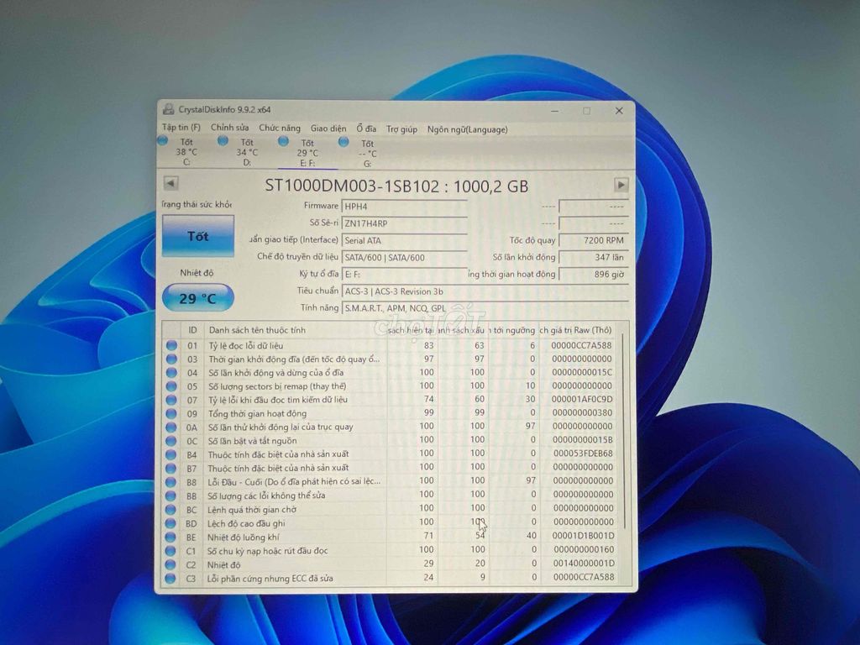Click the Tốt health status button
Image resolution: width=860 pixels, height=645 pixels.
[x=198, y=236]
